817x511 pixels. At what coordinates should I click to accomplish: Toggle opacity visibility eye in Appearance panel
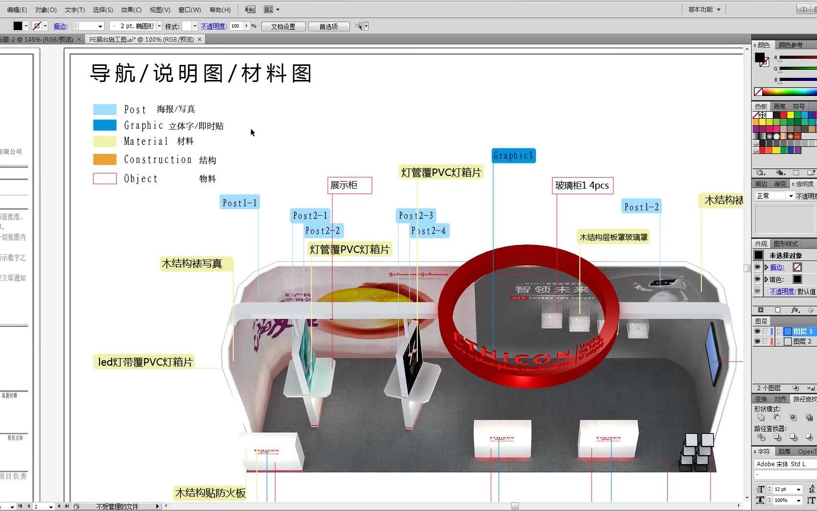757,291
